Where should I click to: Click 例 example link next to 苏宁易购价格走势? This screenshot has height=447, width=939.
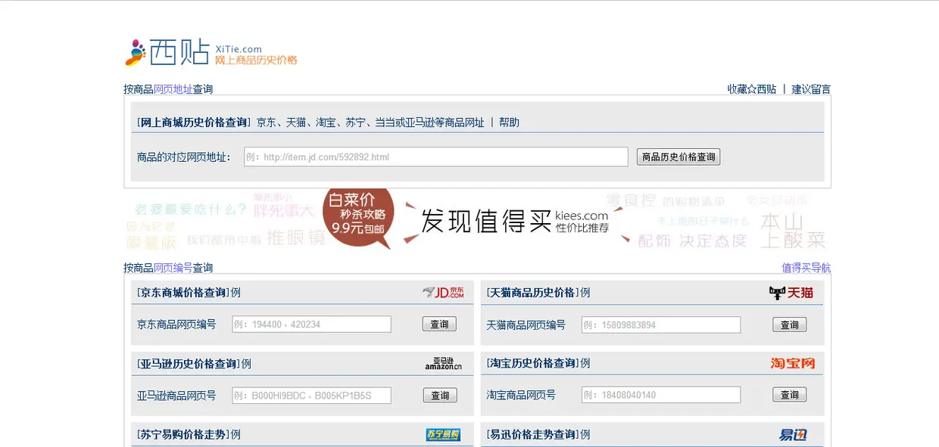click(x=236, y=435)
